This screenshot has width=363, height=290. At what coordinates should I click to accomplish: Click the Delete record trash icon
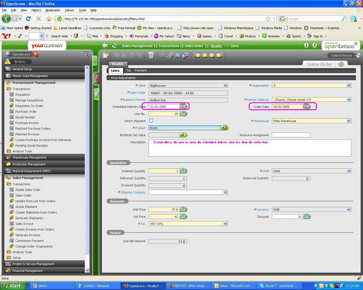[151, 55]
